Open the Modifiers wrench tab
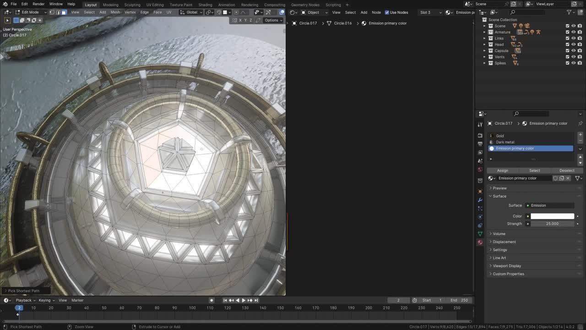 [480, 200]
